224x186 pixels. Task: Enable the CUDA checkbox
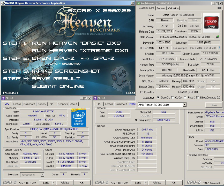(x=173, y=98)
